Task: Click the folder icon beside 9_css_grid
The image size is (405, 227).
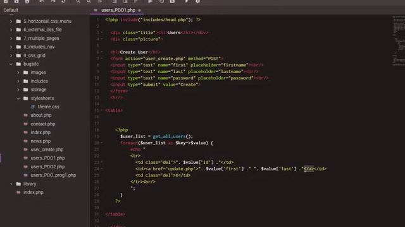Action: pyautogui.click(x=18, y=55)
